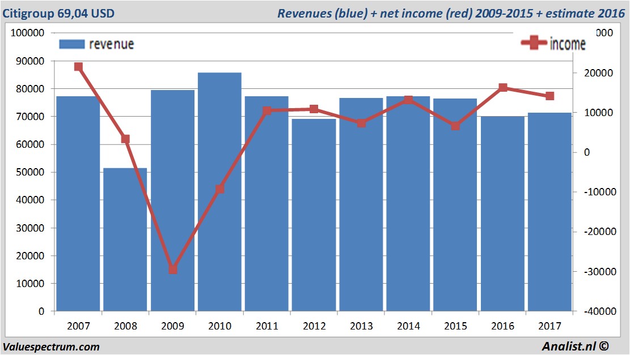Click the 2013 revenue bar
The image size is (630, 355).
pos(361,204)
